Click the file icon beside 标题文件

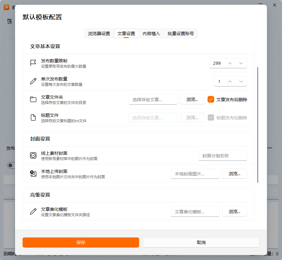33,117
